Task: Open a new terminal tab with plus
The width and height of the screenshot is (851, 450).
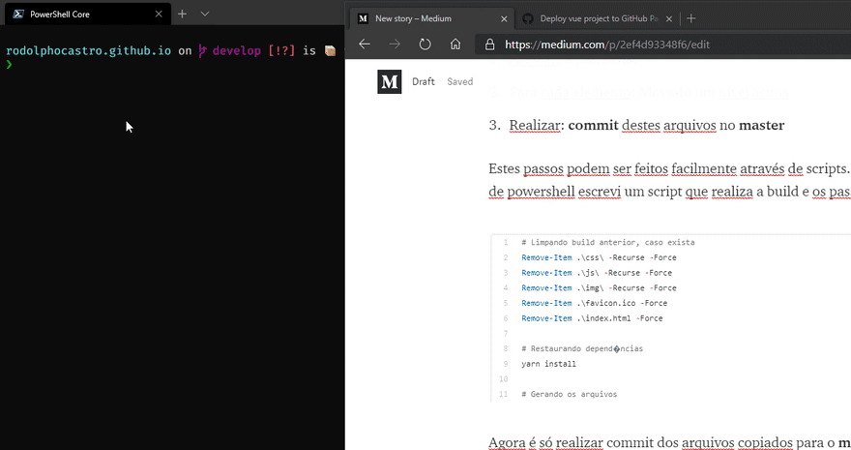Action: tap(183, 14)
